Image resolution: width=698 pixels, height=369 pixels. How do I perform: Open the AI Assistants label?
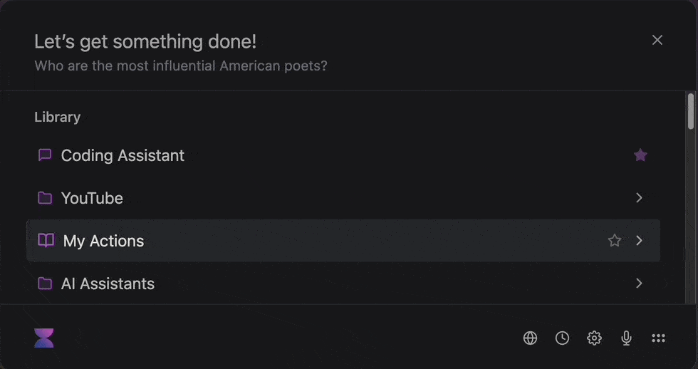(108, 284)
